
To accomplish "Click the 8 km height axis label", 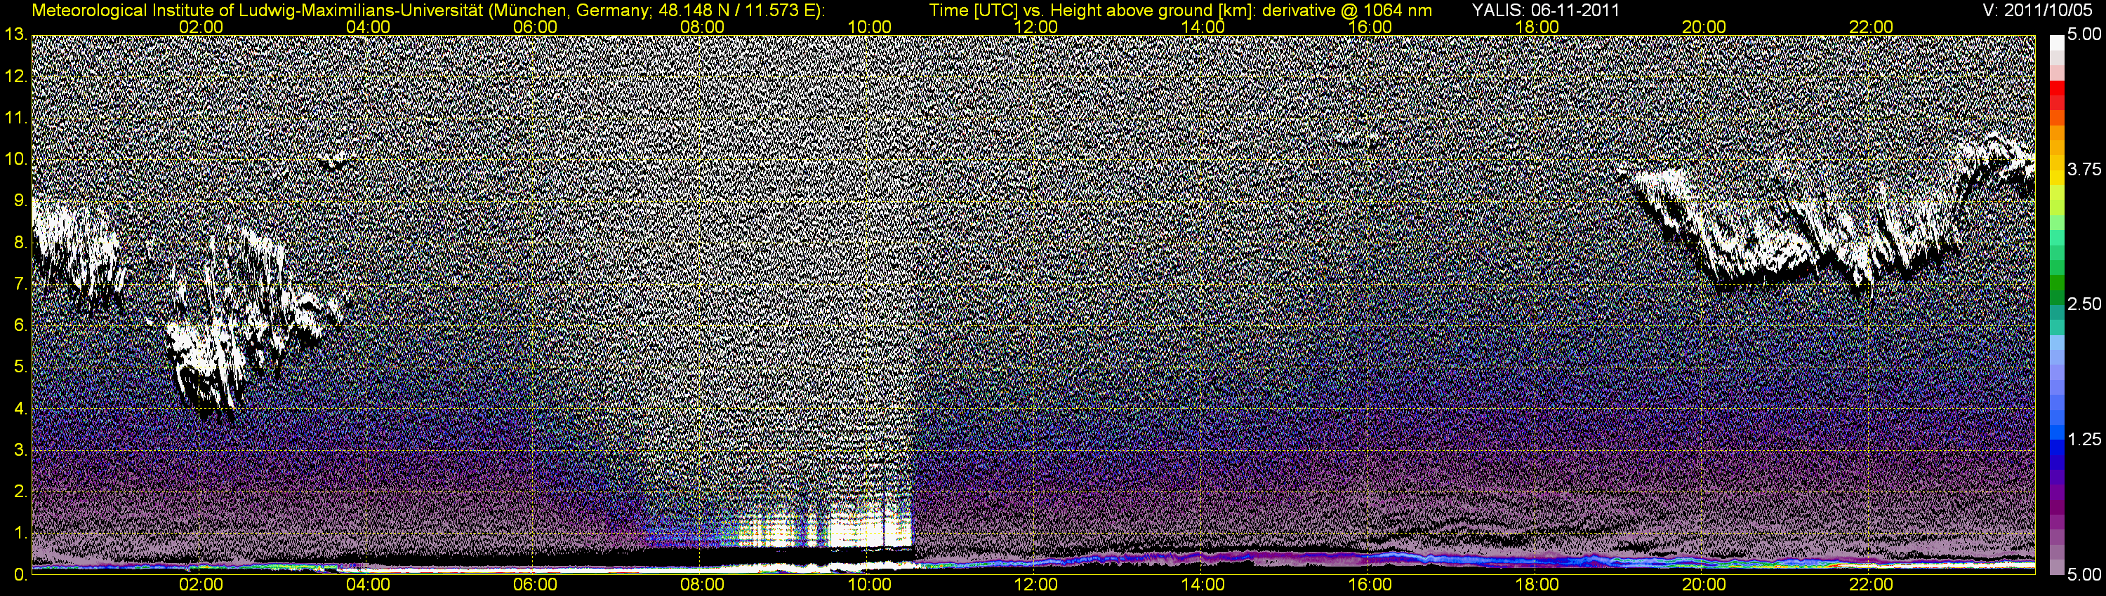I will 20,243.
